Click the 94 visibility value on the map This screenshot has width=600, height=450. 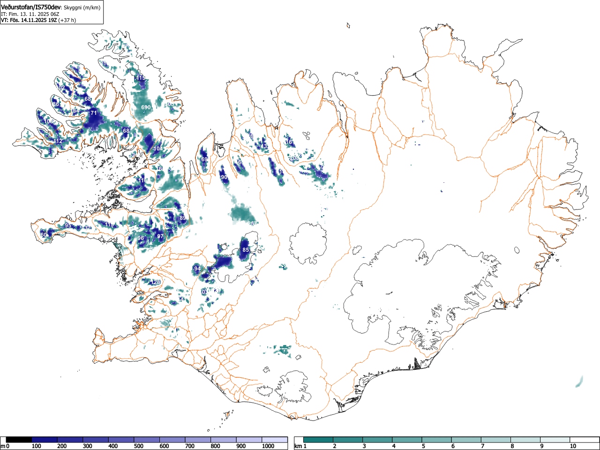[197, 269]
